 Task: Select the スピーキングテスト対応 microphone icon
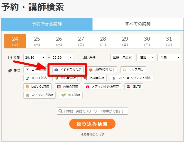click(114, 78)
